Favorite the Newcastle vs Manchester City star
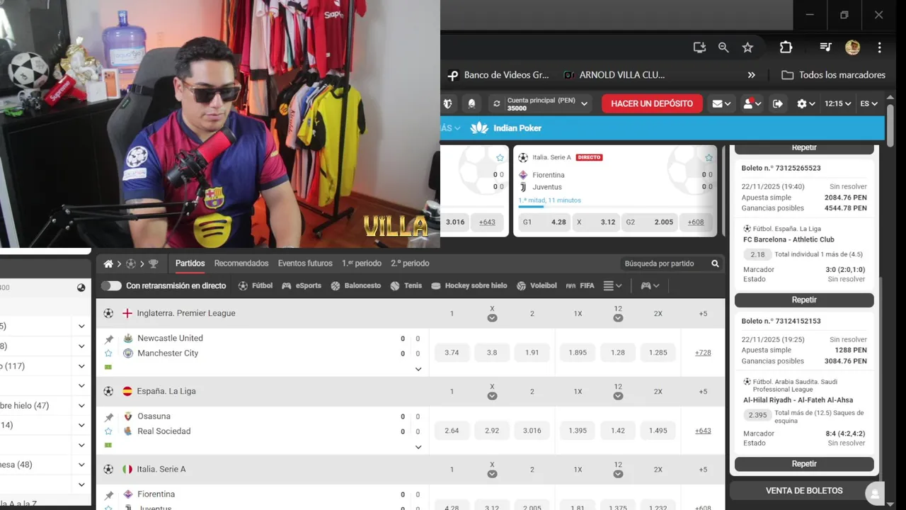 (x=108, y=353)
